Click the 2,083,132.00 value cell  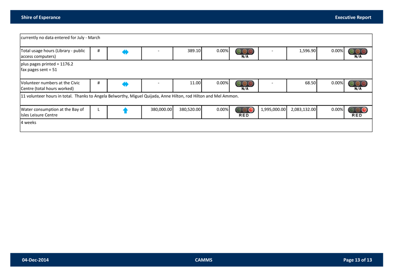pyautogui.click(x=302, y=109)
